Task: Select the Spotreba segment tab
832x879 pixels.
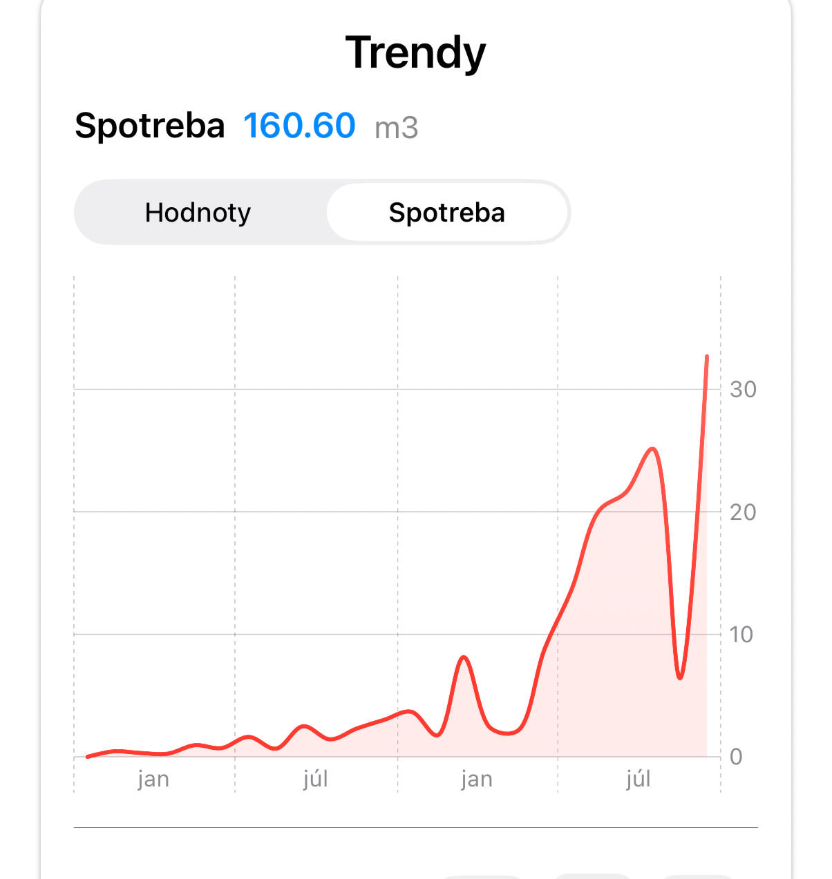Action: point(446,213)
